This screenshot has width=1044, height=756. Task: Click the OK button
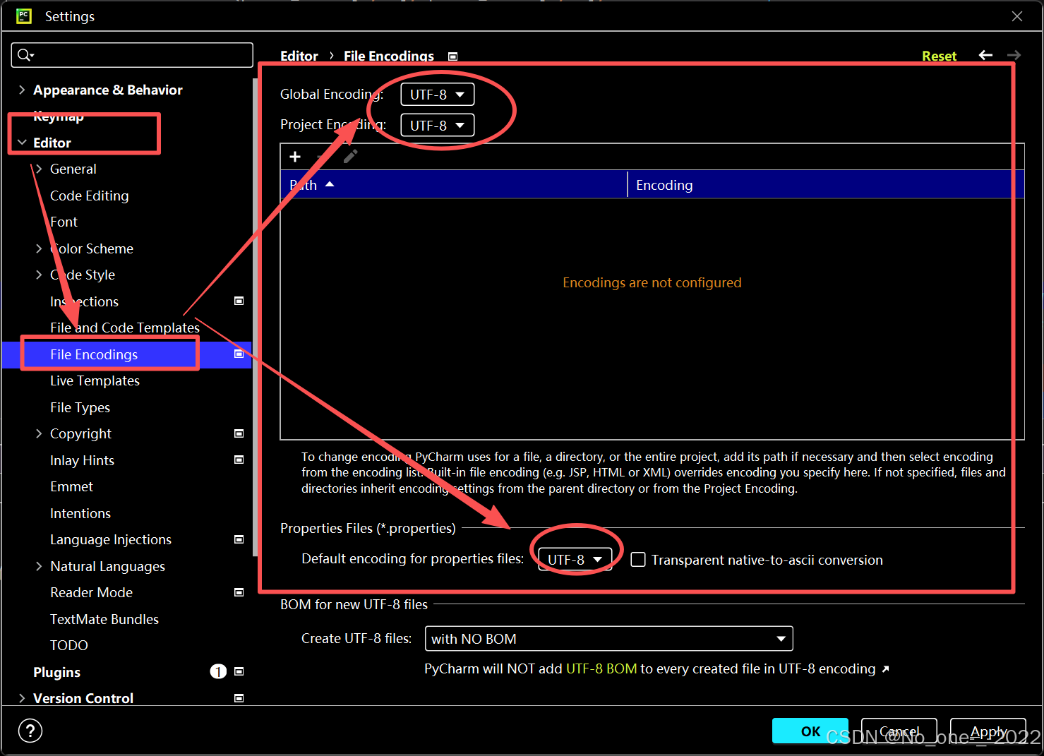(x=810, y=731)
